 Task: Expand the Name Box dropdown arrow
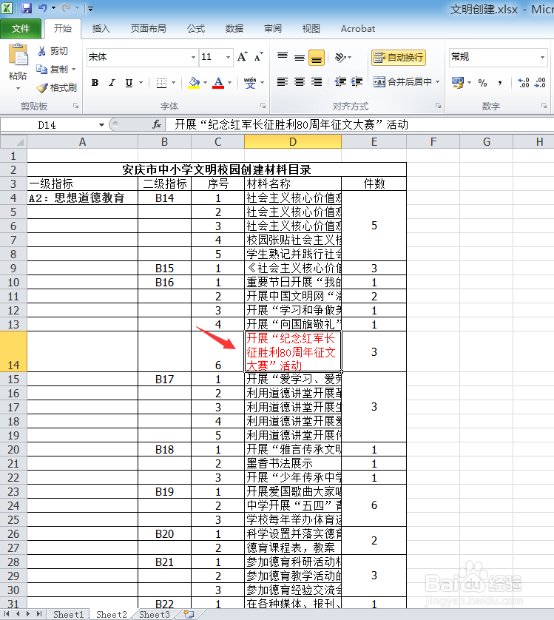point(101,125)
